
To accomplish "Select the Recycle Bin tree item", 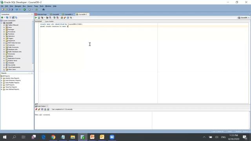I will pos(12,65).
